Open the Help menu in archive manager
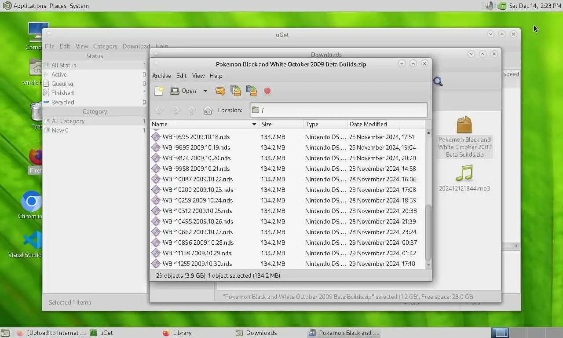This screenshot has height=338, width=563. [x=216, y=76]
